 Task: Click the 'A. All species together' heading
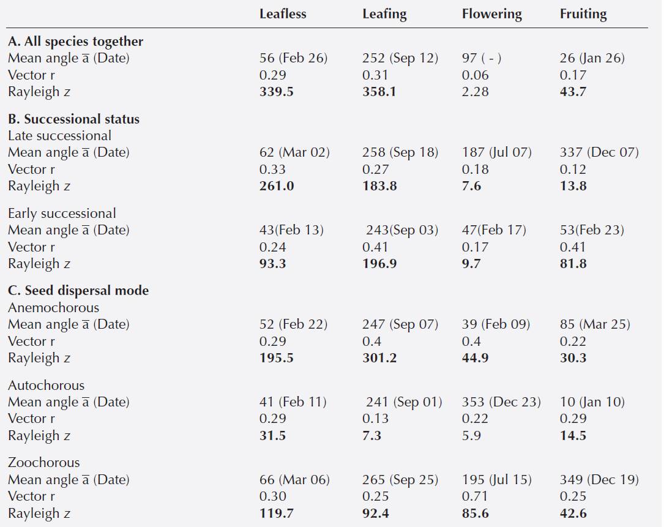[75, 42]
